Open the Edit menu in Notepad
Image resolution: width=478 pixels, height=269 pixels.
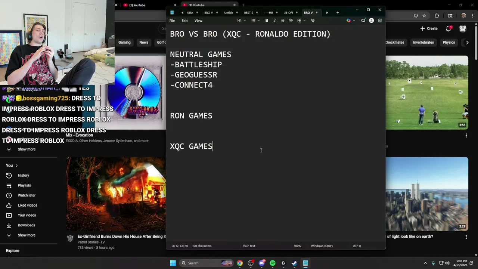click(x=184, y=21)
